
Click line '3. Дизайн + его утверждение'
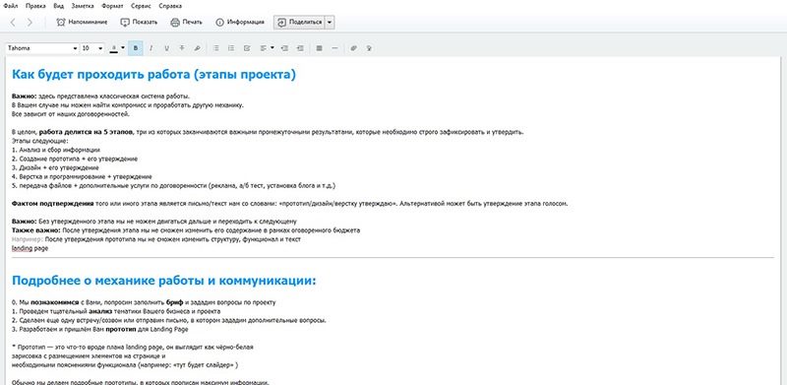tap(55, 167)
